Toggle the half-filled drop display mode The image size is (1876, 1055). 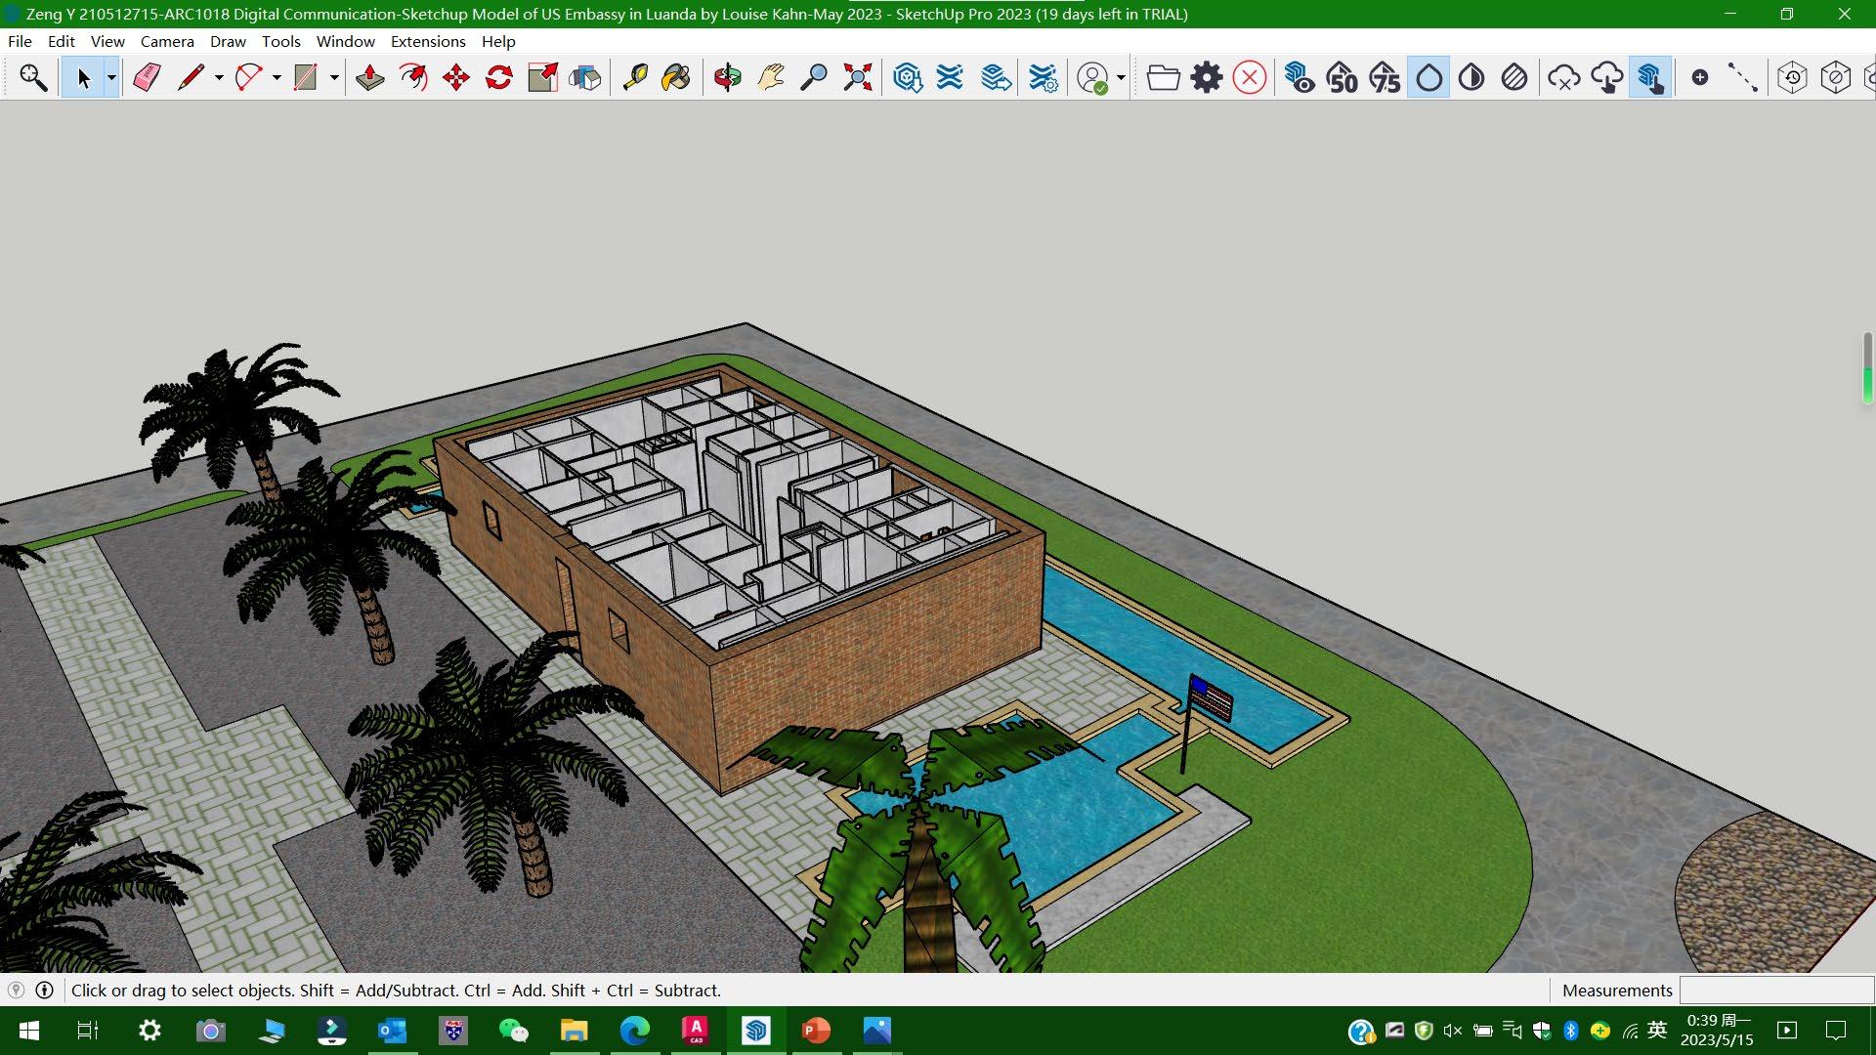(1471, 77)
